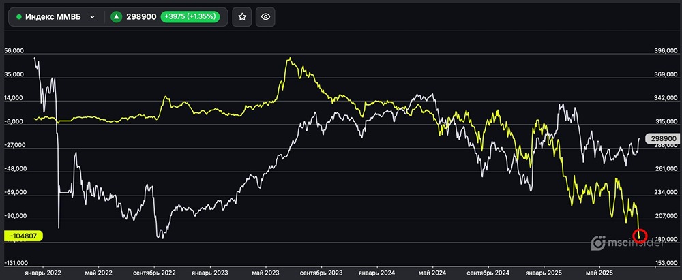This screenshot has width=682, height=280.
Task: Click the 396,000 right axis label
Action: pos(666,52)
